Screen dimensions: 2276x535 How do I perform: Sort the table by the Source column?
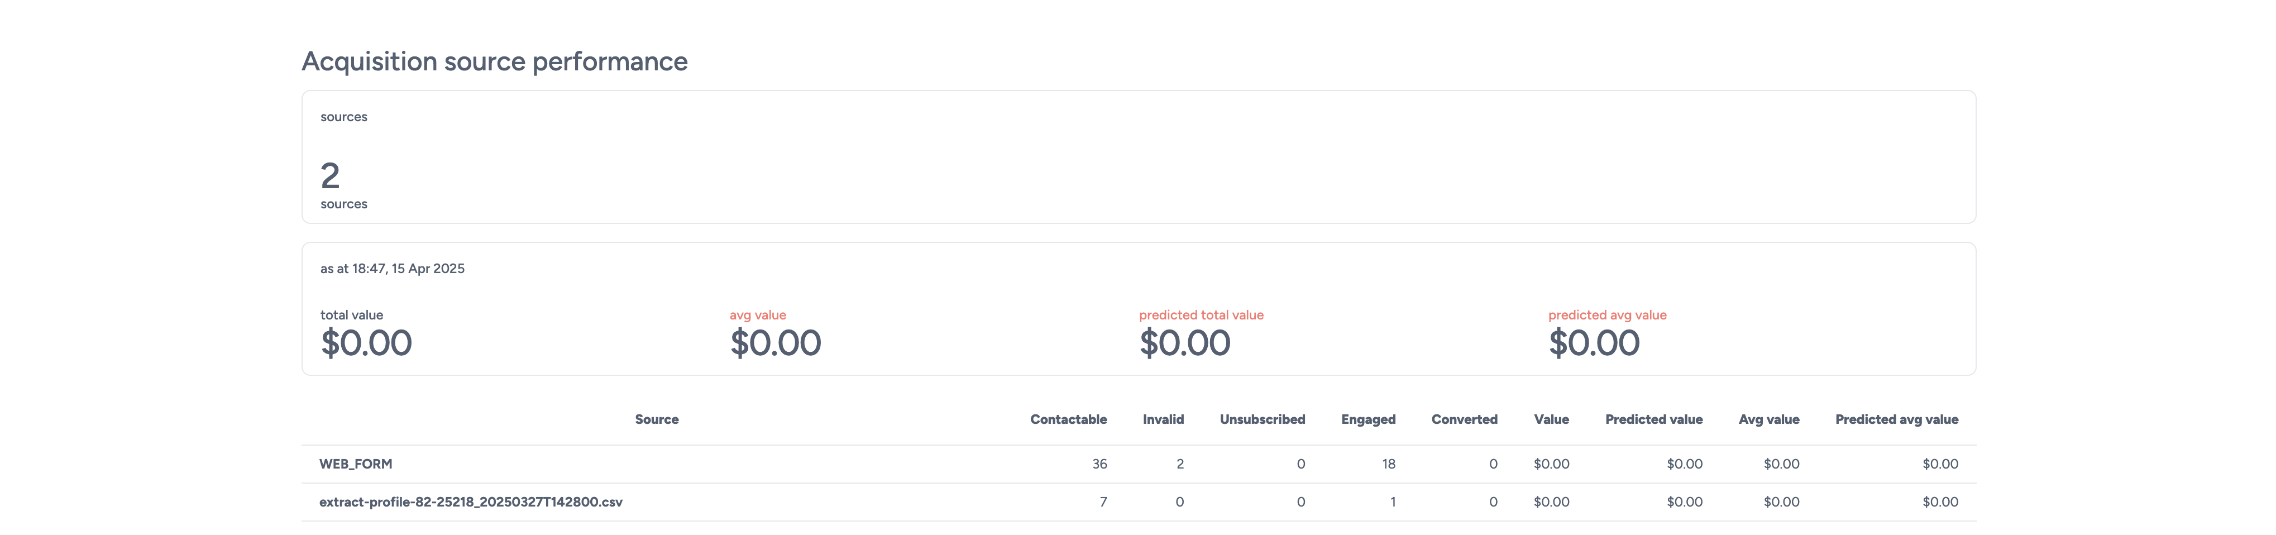(x=657, y=419)
